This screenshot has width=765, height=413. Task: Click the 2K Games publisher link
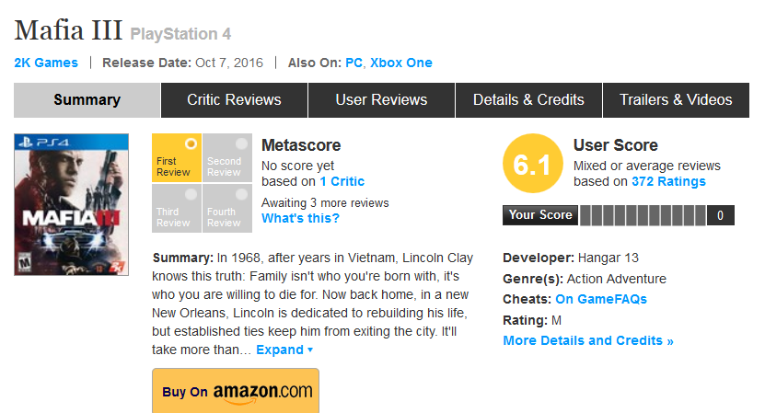[x=46, y=63]
